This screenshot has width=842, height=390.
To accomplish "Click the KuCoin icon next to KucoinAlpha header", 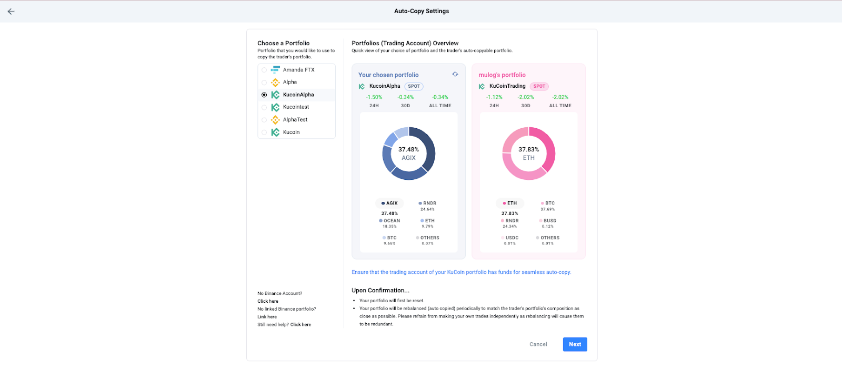I will pyautogui.click(x=362, y=86).
